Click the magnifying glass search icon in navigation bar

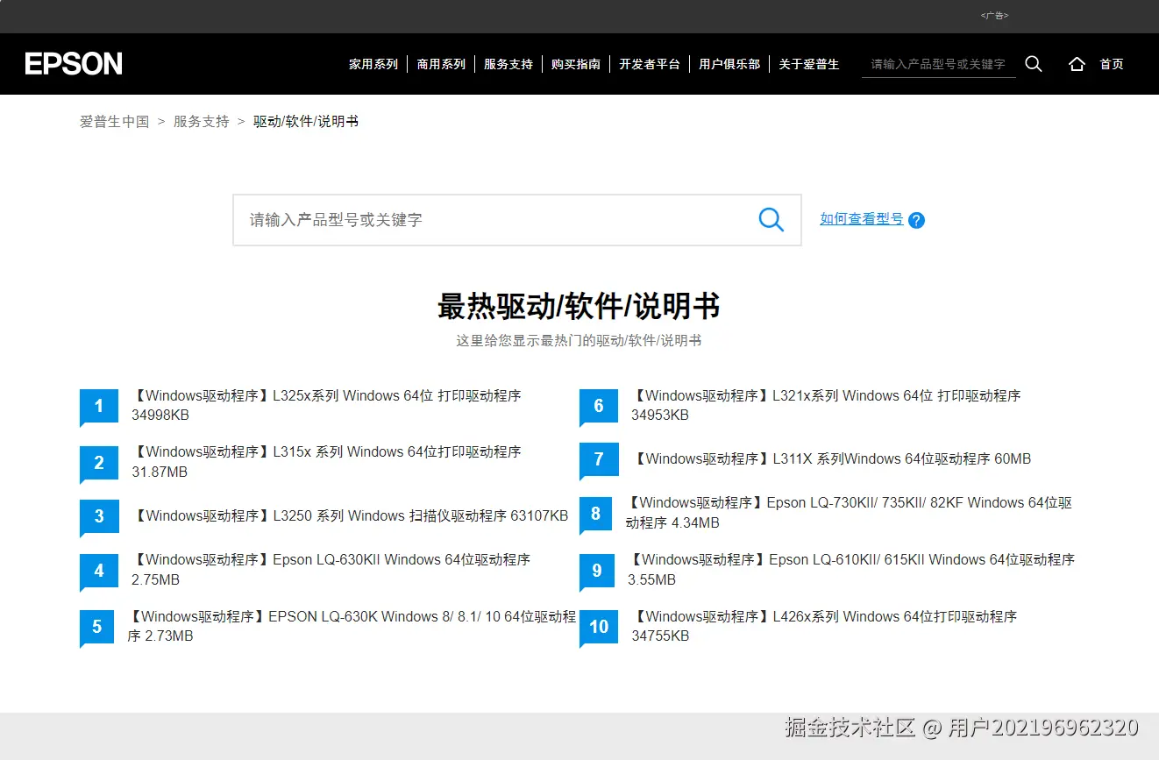click(1034, 63)
